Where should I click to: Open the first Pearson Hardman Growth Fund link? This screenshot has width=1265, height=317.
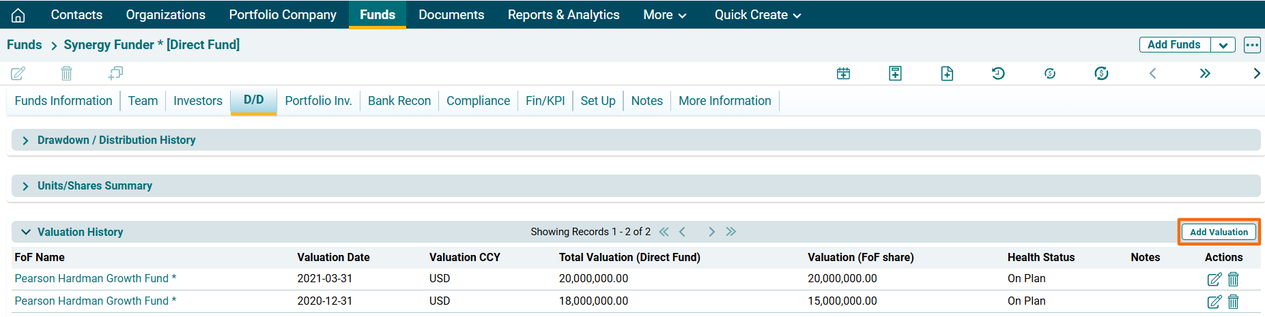(95, 279)
